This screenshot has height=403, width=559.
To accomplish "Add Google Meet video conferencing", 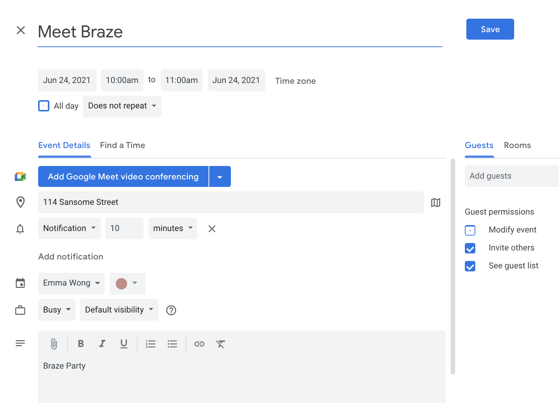I will 123,176.
